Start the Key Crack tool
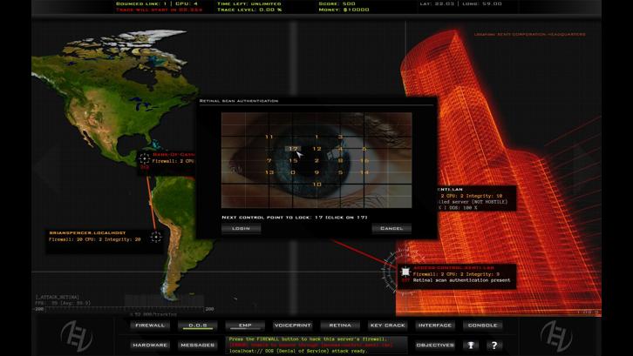This screenshot has width=633, height=356. 386,325
